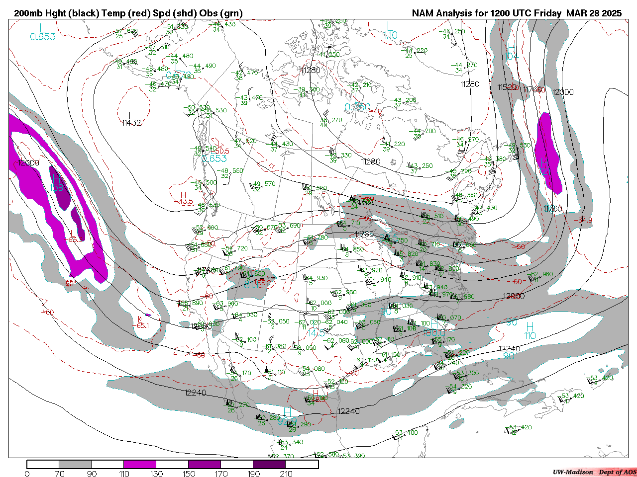This screenshot has height=477, width=637.
Task: Click the cyan L 0.653 marker in top-left corner
Action: tap(42, 33)
